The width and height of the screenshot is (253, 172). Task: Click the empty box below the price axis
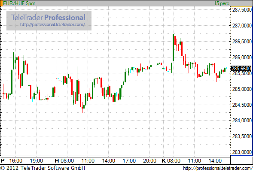(241, 160)
